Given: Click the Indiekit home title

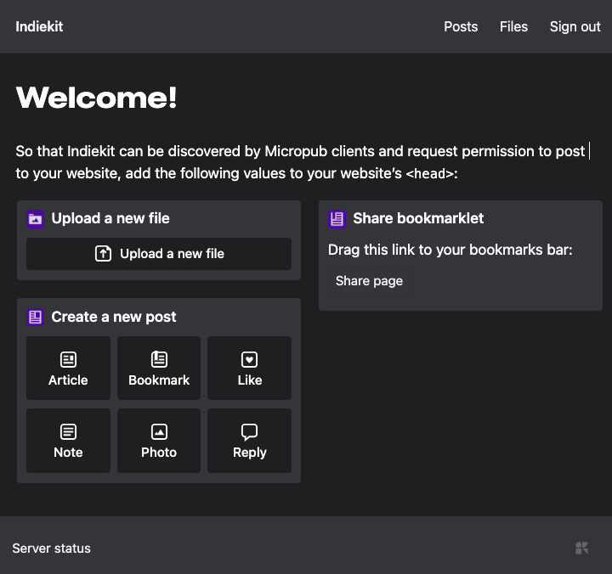Looking at the screenshot, I should point(39,27).
